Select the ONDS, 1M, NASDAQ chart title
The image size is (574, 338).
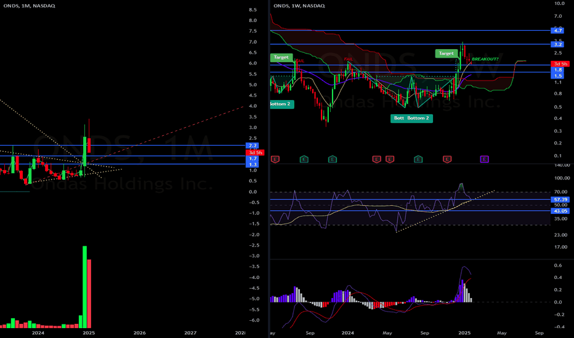click(x=30, y=6)
